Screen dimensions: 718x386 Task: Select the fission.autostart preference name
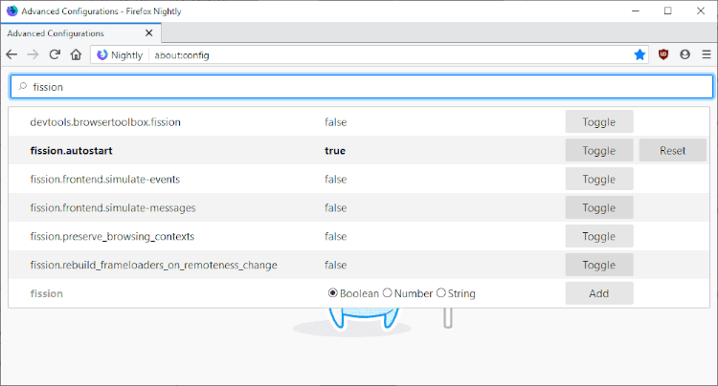coord(72,151)
